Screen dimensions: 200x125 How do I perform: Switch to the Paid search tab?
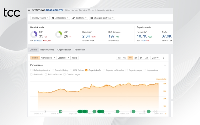[x=80, y=49]
